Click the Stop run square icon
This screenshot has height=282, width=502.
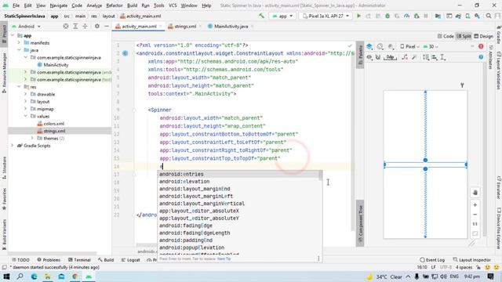426,16
